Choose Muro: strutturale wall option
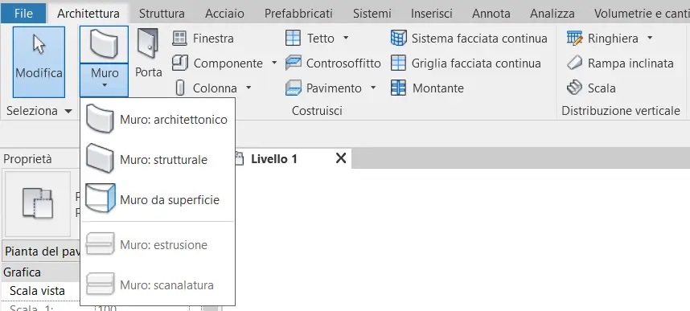 pos(157,159)
